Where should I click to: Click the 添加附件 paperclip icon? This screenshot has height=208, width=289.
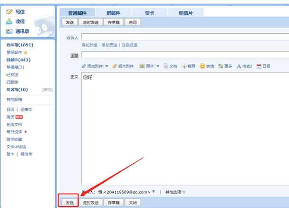(x=84, y=66)
